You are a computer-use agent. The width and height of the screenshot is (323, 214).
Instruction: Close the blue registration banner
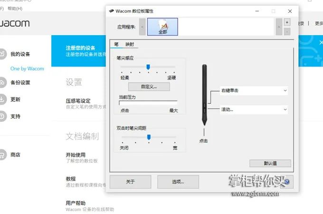(321, 42)
